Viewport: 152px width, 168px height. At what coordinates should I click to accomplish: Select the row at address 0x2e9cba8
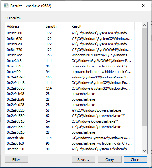[70, 99]
